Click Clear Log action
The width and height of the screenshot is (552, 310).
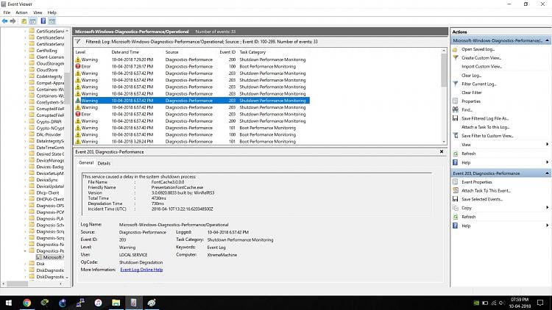pos(471,76)
